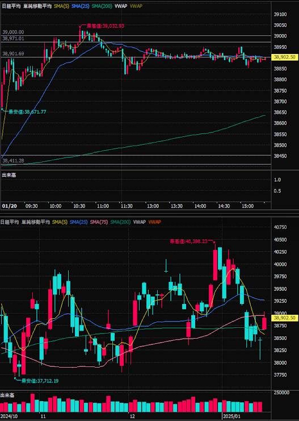Screen dimensions: 299x421
Task: Click the 出来高 label under the daily chart
Action: coord(7,395)
